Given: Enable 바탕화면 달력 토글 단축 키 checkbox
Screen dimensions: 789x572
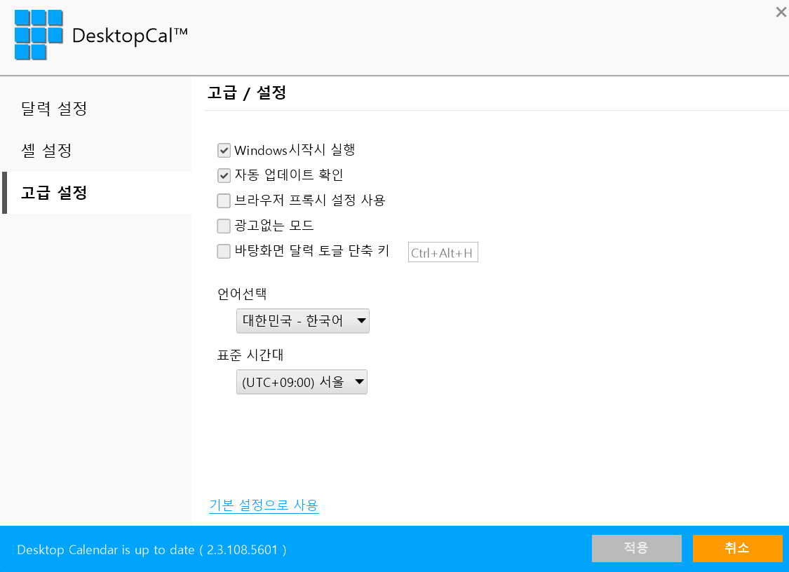Looking at the screenshot, I should [224, 251].
